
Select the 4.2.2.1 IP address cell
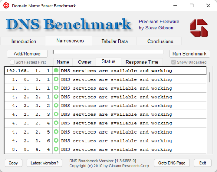click(28, 97)
